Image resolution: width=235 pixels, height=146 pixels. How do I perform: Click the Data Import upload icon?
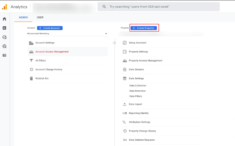[x=124, y=104]
